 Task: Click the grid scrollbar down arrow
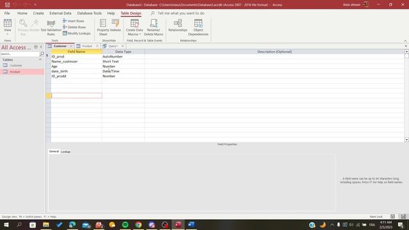(x=406, y=140)
